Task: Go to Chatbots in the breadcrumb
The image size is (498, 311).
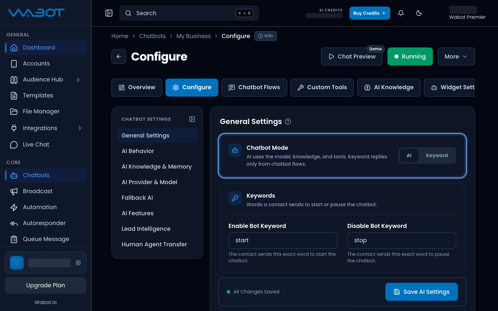Action: (x=152, y=36)
